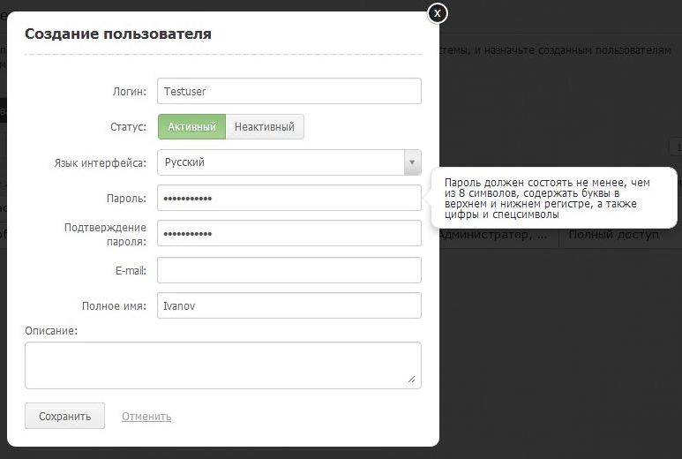Image resolution: width=682 pixels, height=459 pixels.
Task: Click the password requirements tooltip
Action: tap(554, 196)
